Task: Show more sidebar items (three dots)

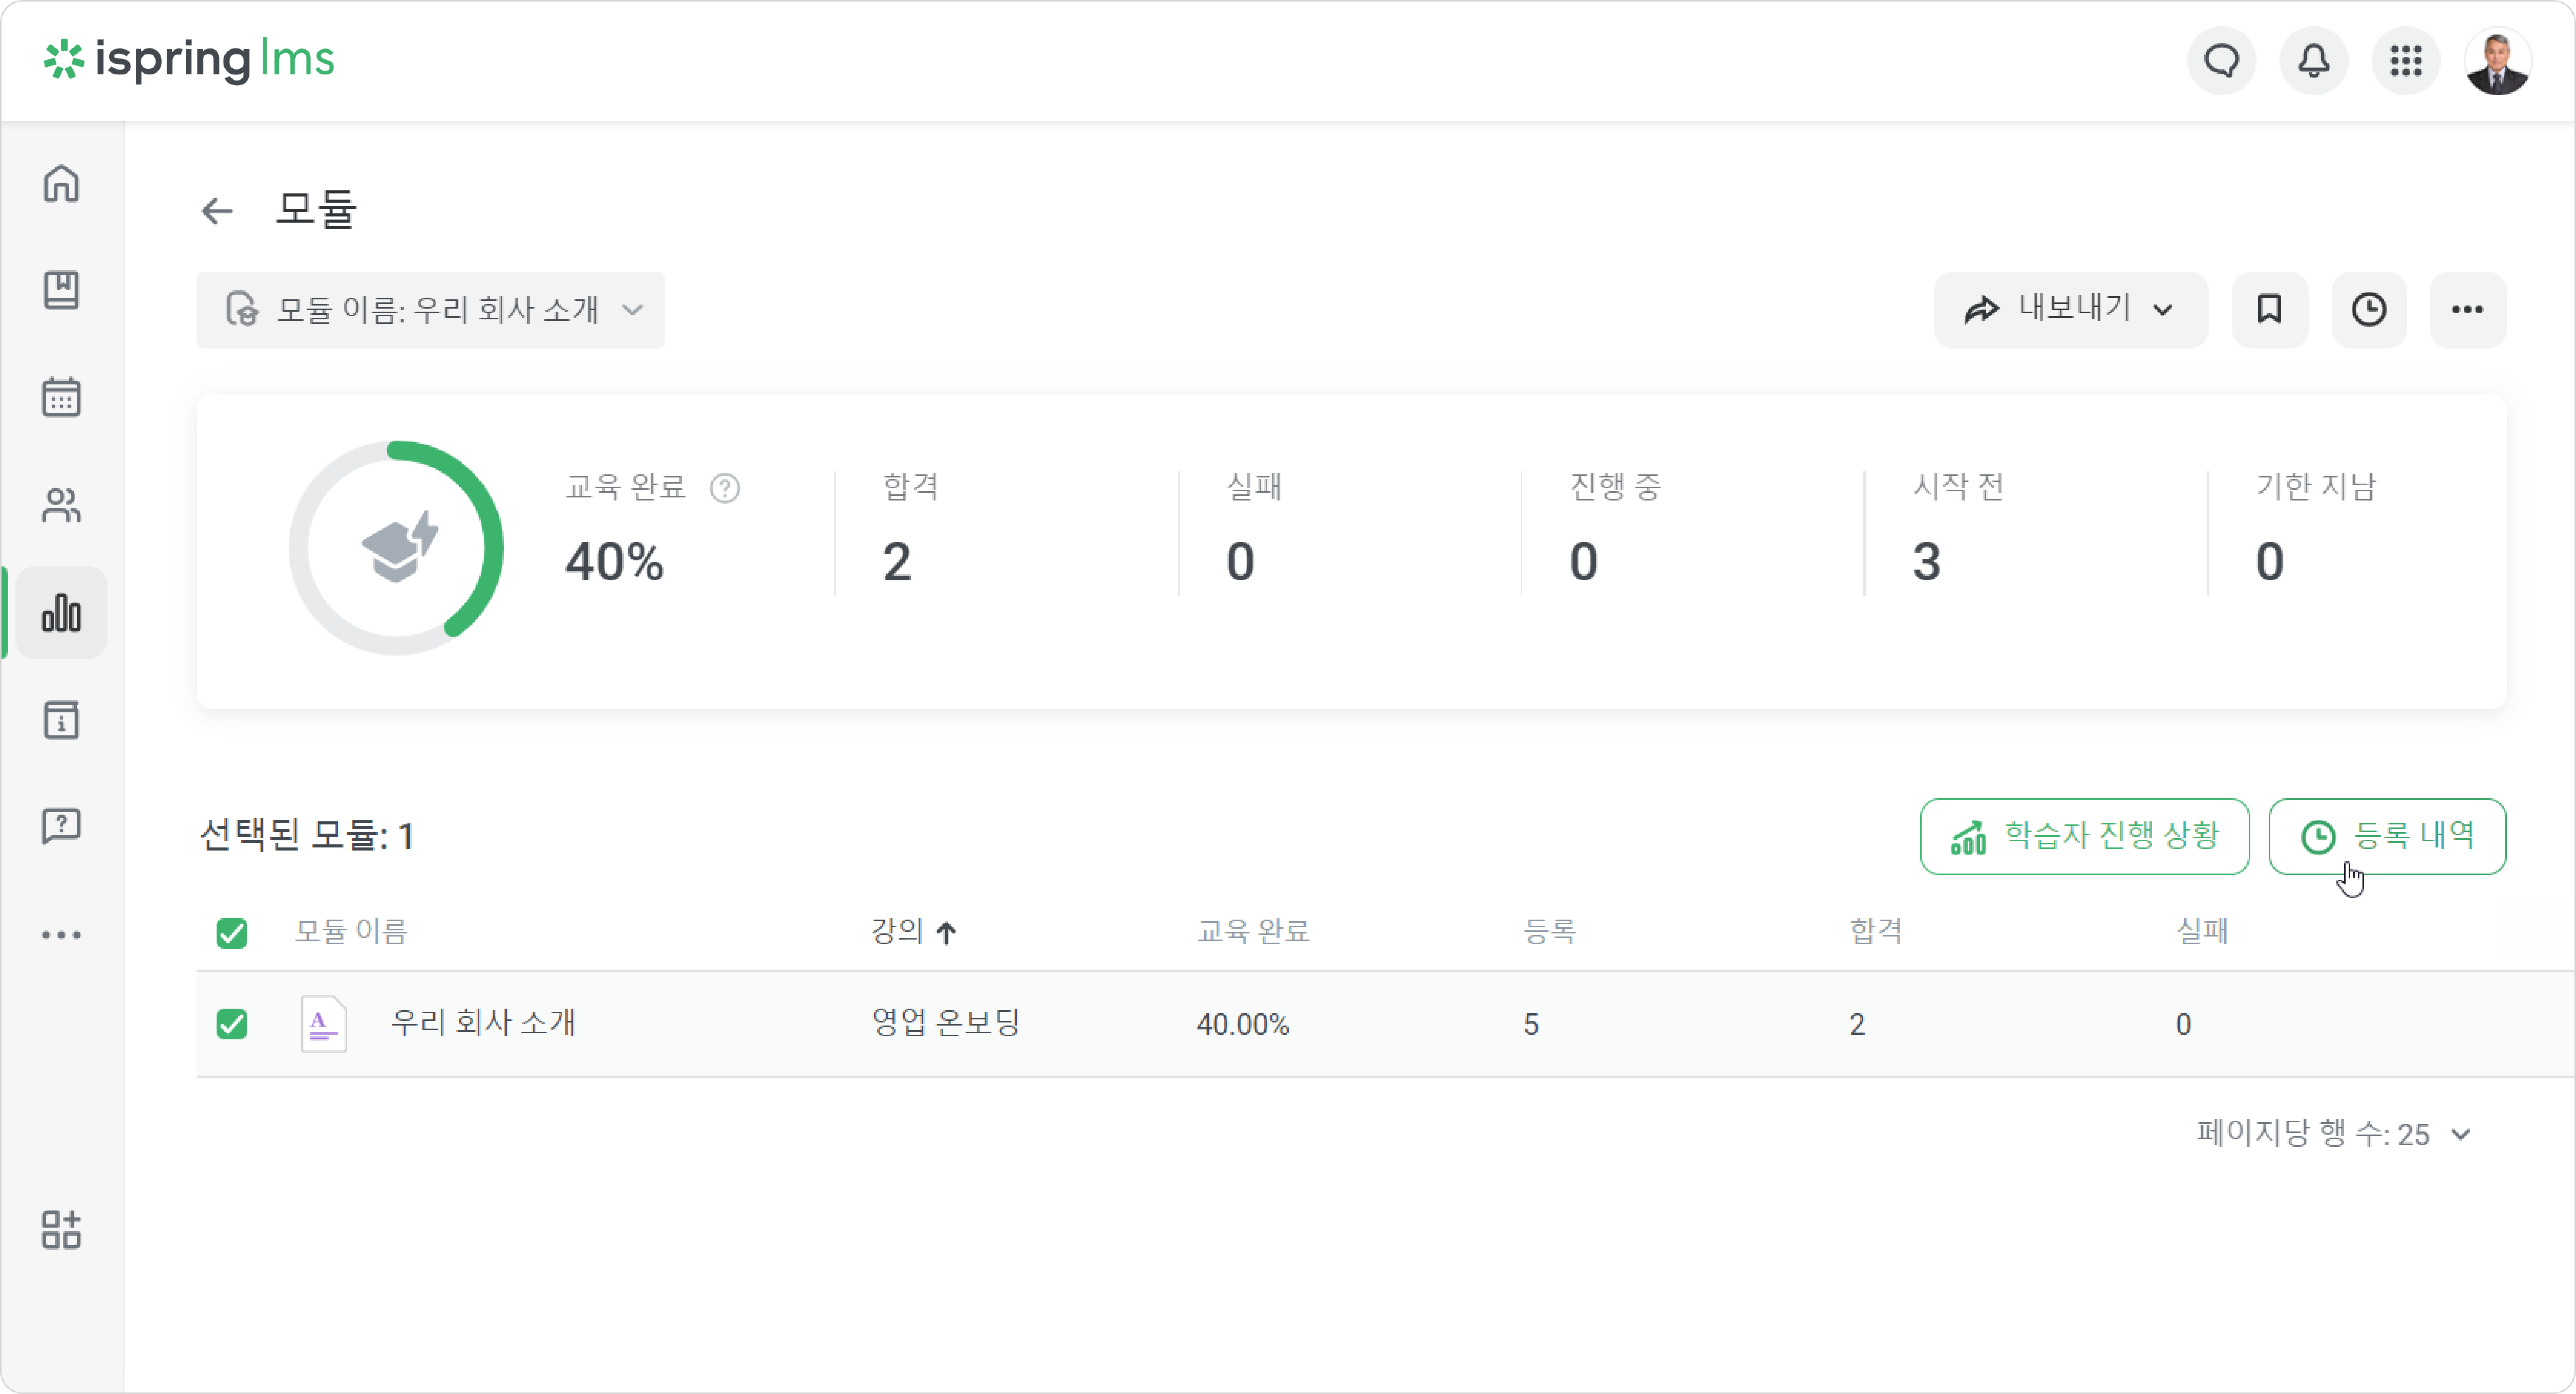Action: (x=61, y=935)
